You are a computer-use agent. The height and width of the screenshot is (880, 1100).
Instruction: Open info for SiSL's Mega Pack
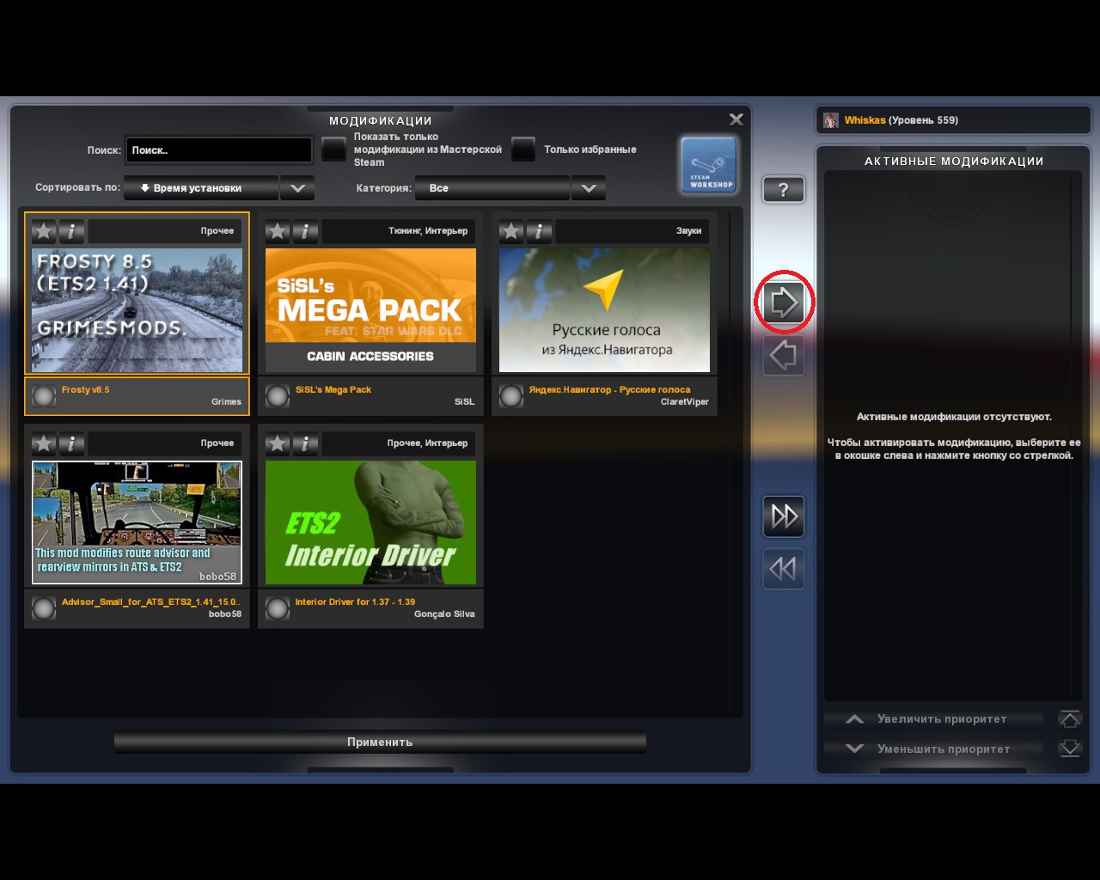pyautogui.click(x=305, y=231)
